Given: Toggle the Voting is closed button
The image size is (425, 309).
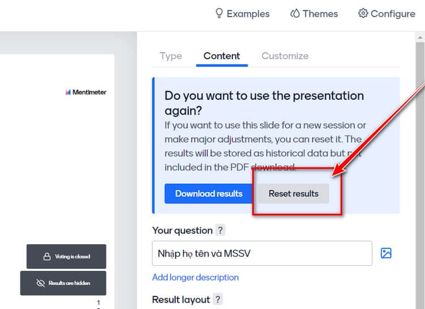Looking at the screenshot, I should 66,256.
